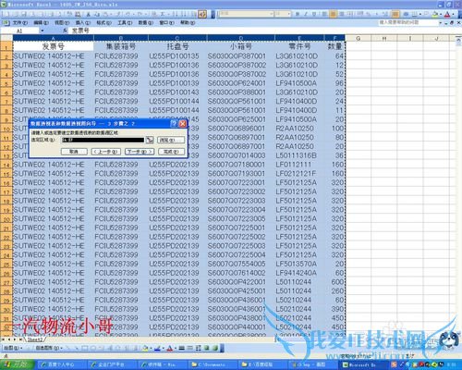Click the highlighted icon left of font box
The width and height of the screenshot is (462, 370).
(x=202, y=14)
